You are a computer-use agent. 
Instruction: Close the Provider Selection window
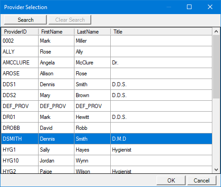(x=210, y=7)
